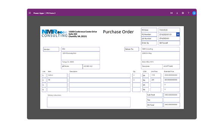The height and width of the screenshot is (136, 224).
Task: Click the Tax label
Action: click(155, 100)
